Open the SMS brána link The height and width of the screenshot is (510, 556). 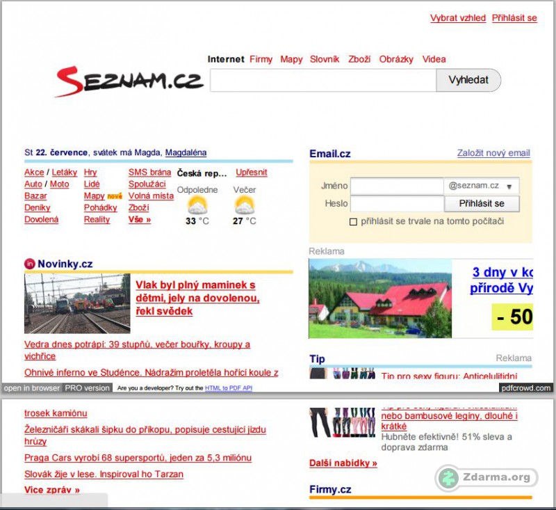tap(149, 172)
